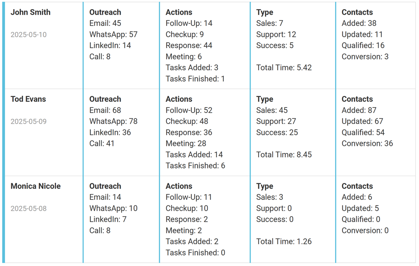Viewport: 419px width, 266px height.
Task: Select John Smith's Total Time 5.42
Action: point(284,68)
